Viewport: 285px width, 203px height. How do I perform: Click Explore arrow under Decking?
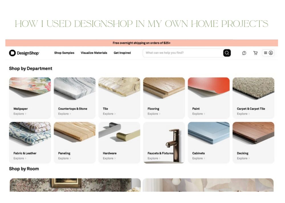pyautogui.click(x=249, y=158)
